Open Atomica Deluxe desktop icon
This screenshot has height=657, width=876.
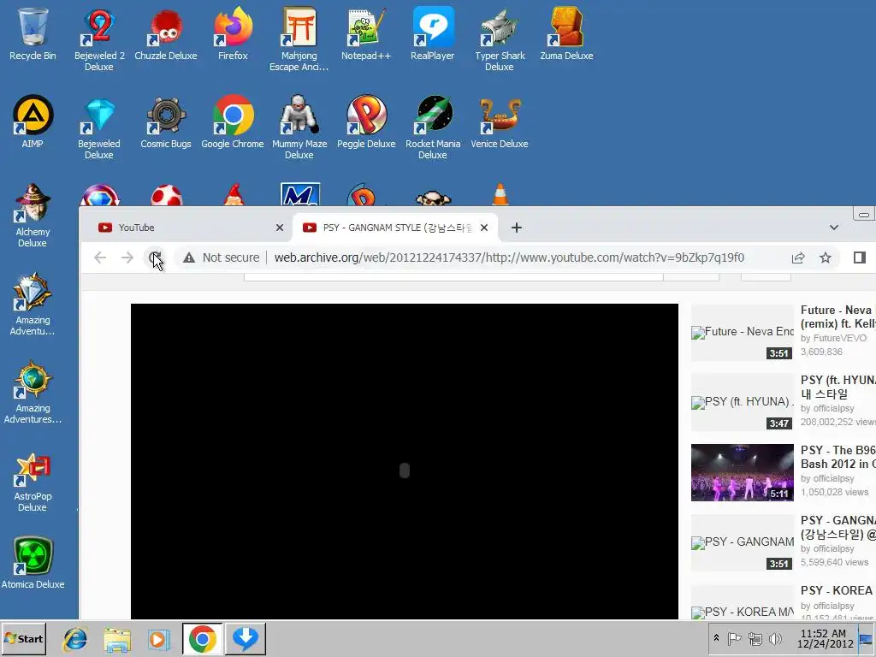[x=33, y=563]
